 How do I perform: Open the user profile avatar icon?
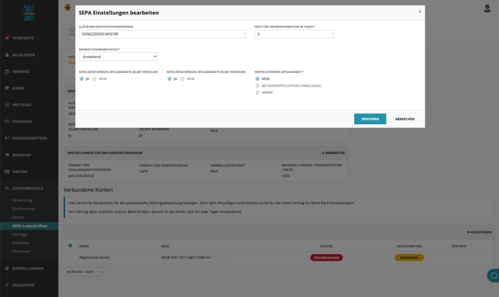(487, 8)
